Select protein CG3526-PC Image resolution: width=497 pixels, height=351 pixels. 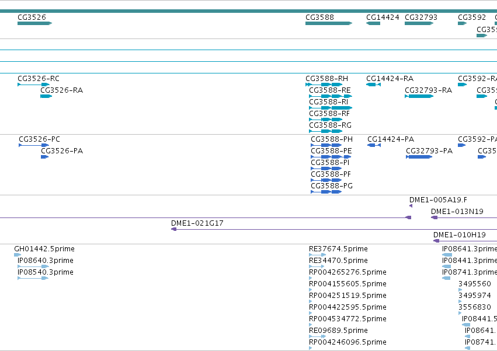point(34,145)
